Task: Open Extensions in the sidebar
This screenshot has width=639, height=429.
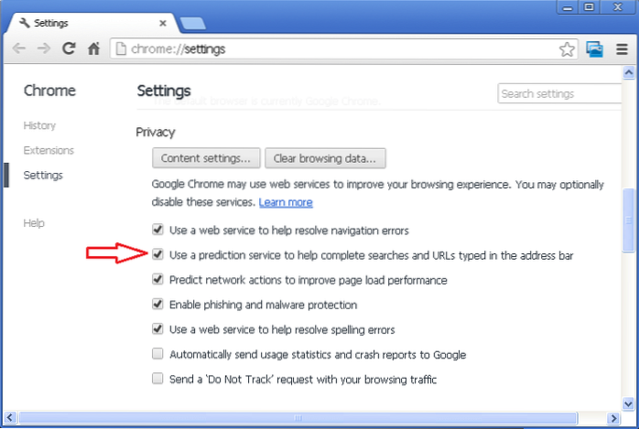Action: (x=49, y=150)
